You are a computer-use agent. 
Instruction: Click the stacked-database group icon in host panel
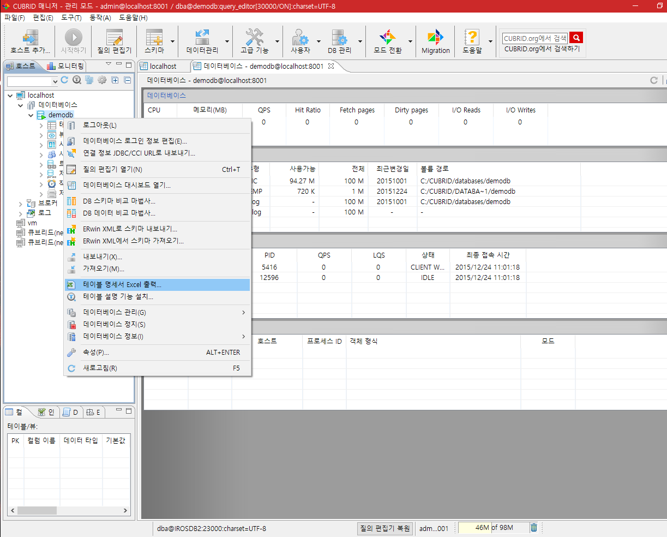coord(89,80)
